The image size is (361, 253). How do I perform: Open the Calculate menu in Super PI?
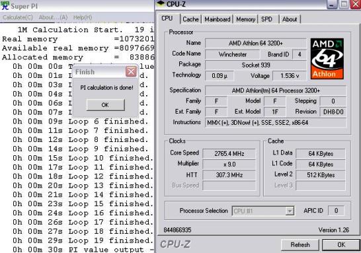pos(18,17)
